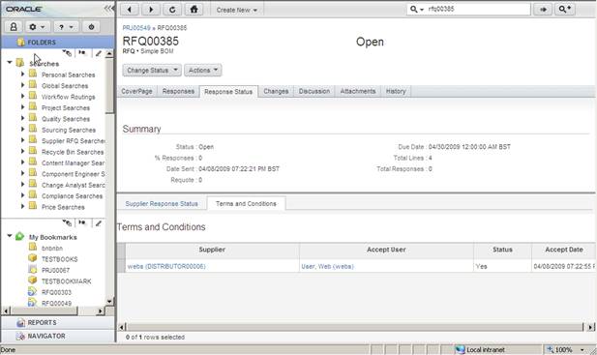This screenshot has width=597, height=355.
Task: Switch to the Discussion tab
Action: pyautogui.click(x=314, y=91)
